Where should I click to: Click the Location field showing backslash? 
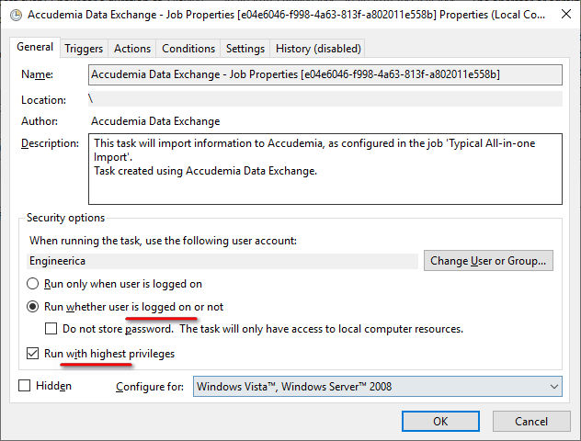pyautogui.click(x=325, y=99)
